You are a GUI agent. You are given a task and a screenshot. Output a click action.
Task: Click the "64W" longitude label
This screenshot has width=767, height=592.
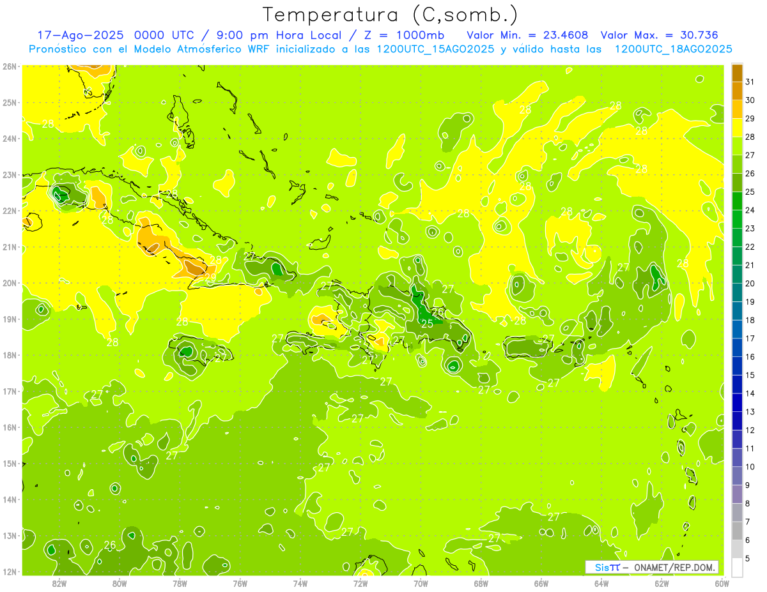pyautogui.click(x=601, y=583)
